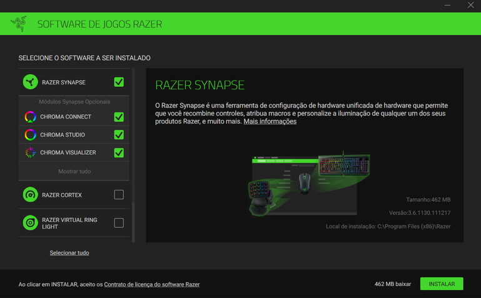Select the Razer Virtual Ring Light icon

(x=31, y=222)
